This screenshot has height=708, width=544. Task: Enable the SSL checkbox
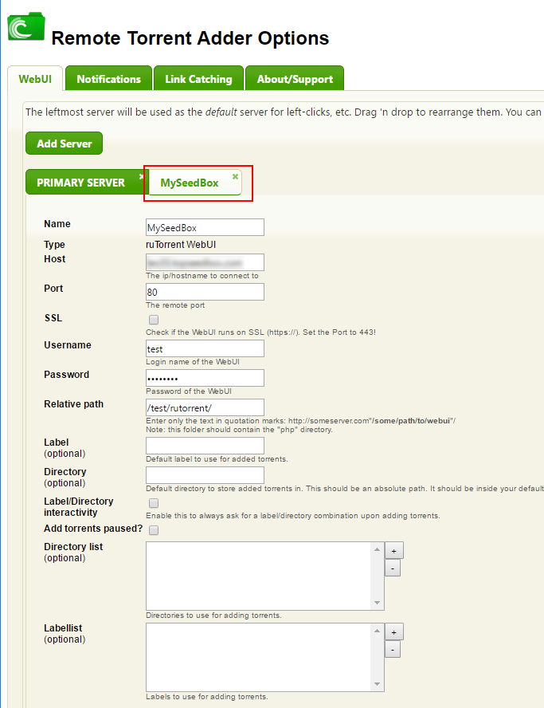pyautogui.click(x=154, y=320)
